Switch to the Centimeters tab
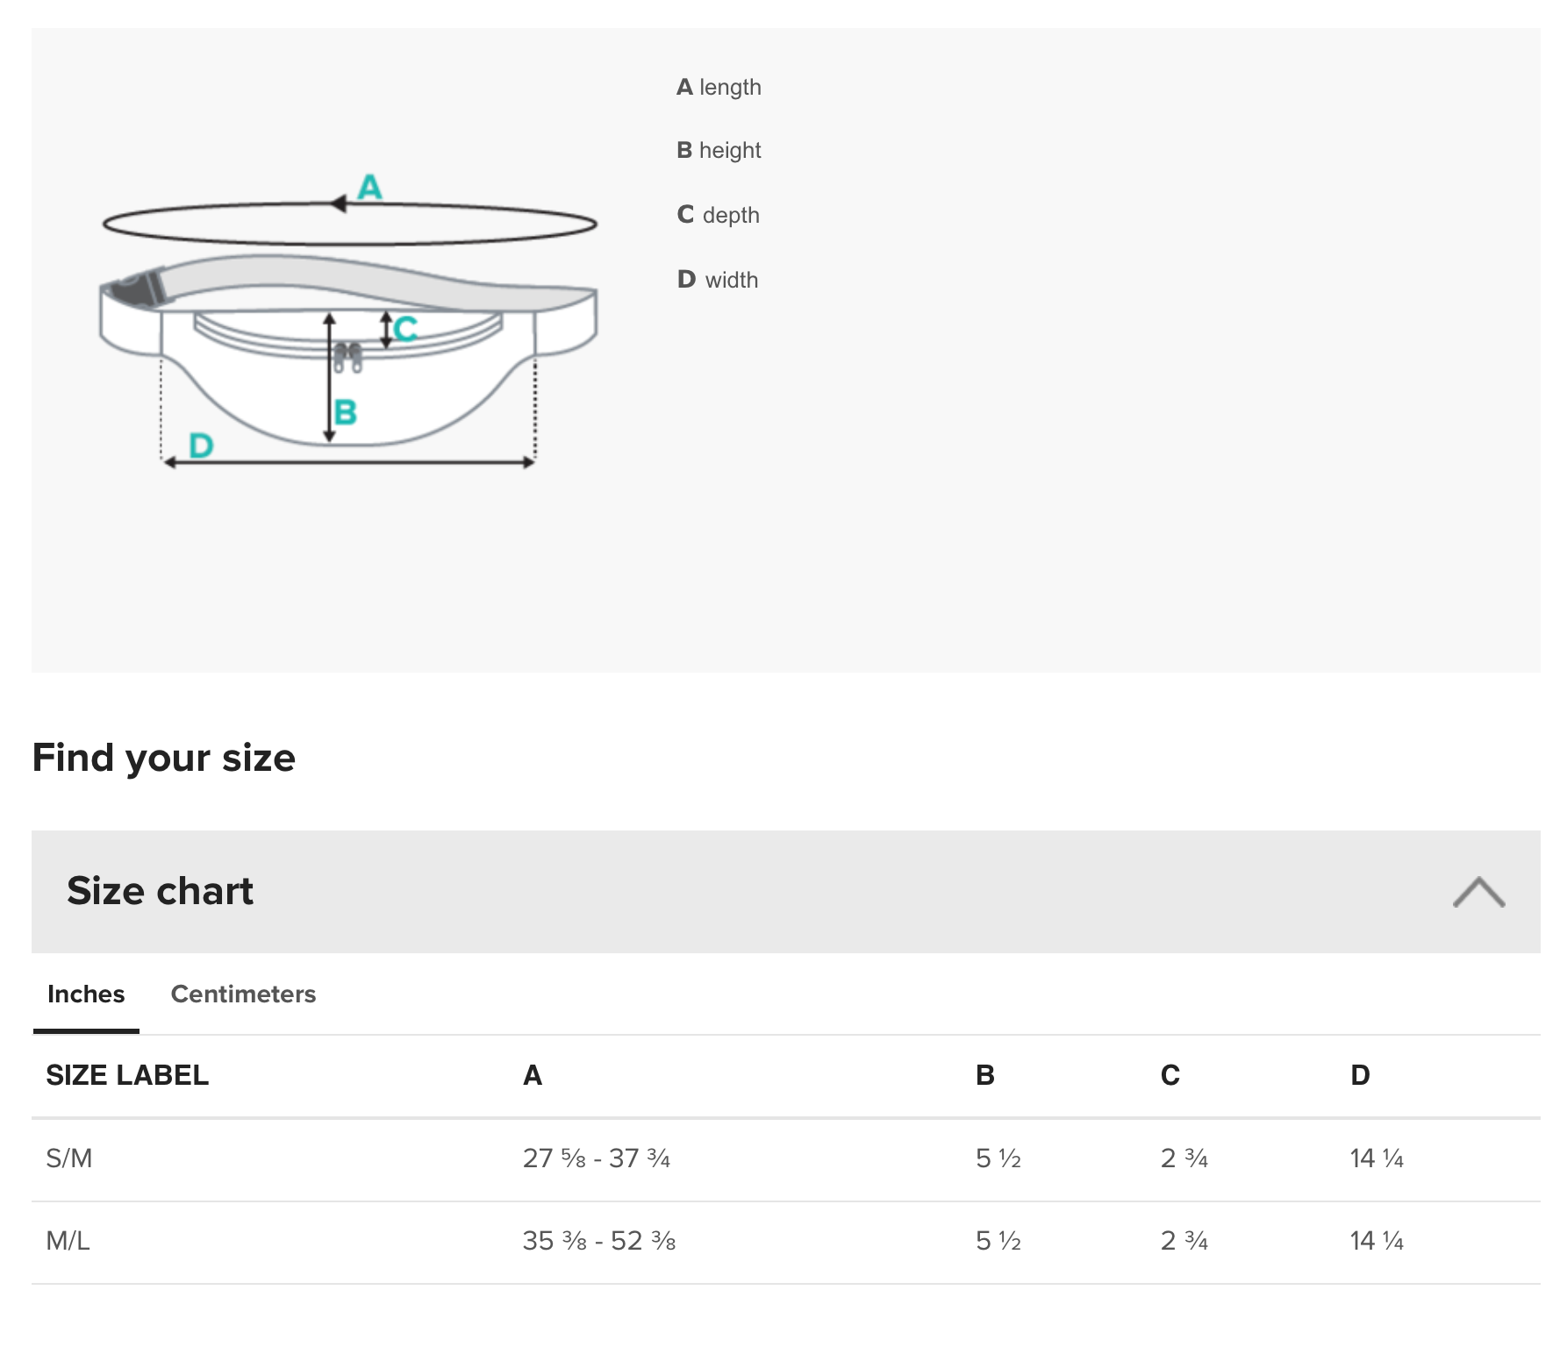This screenshot has height=1347, width=1567. pyautogui.click(x=243, y=994)
